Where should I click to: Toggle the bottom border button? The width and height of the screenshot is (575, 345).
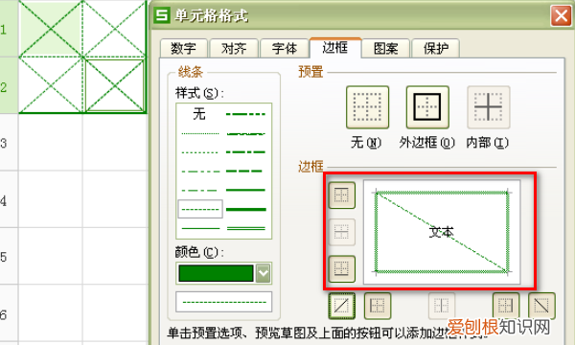point(341,268)
